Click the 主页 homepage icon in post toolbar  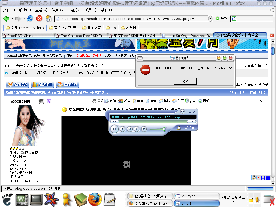coord(174,101)
